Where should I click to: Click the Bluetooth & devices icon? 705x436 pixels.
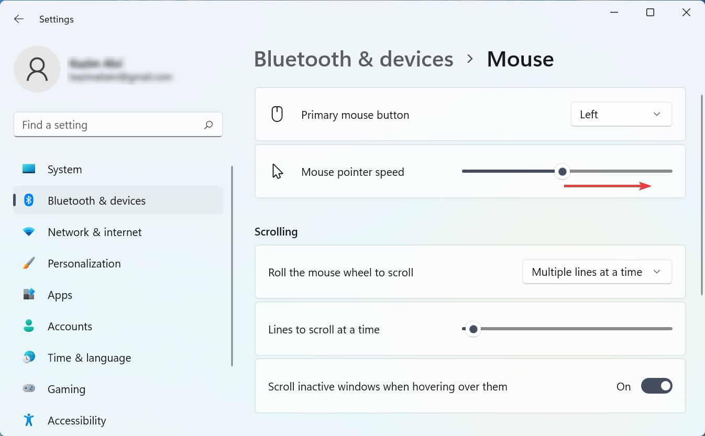pyautogui.click(x=29, y=200)
